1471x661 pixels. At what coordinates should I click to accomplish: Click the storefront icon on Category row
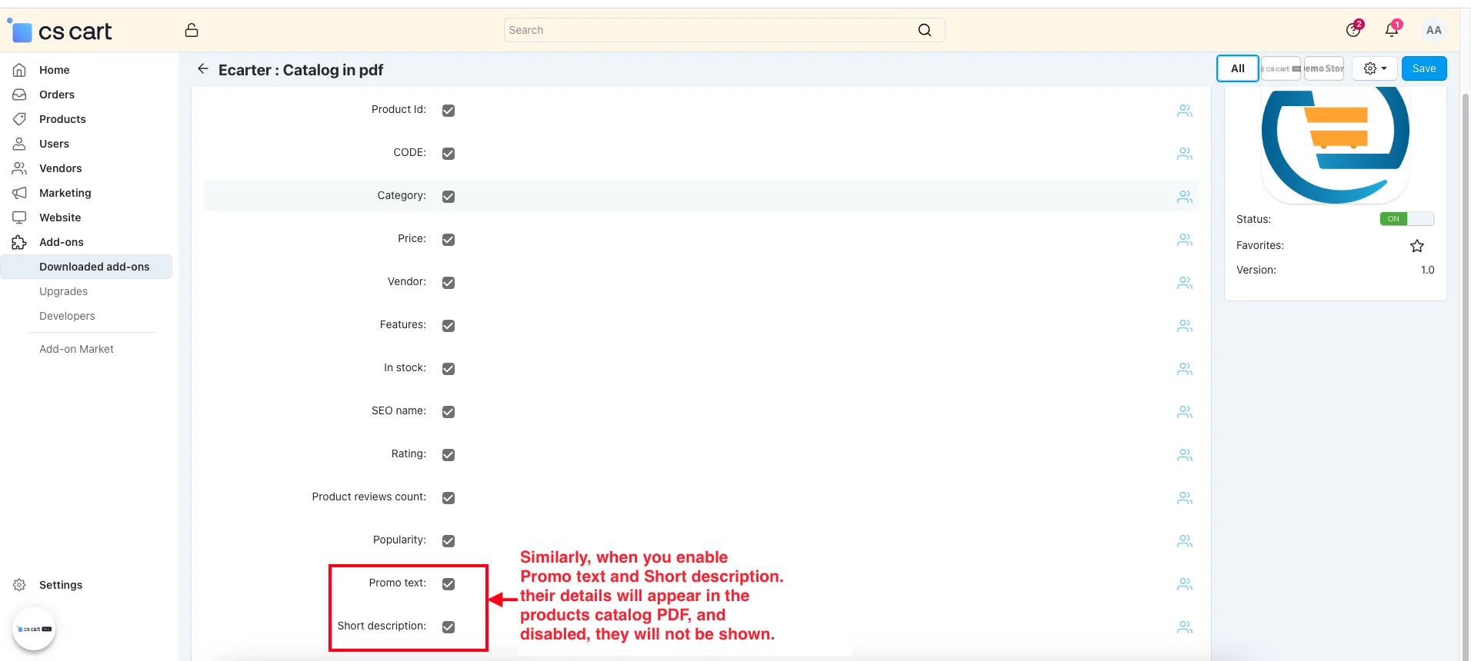[x=1184, y=197]
